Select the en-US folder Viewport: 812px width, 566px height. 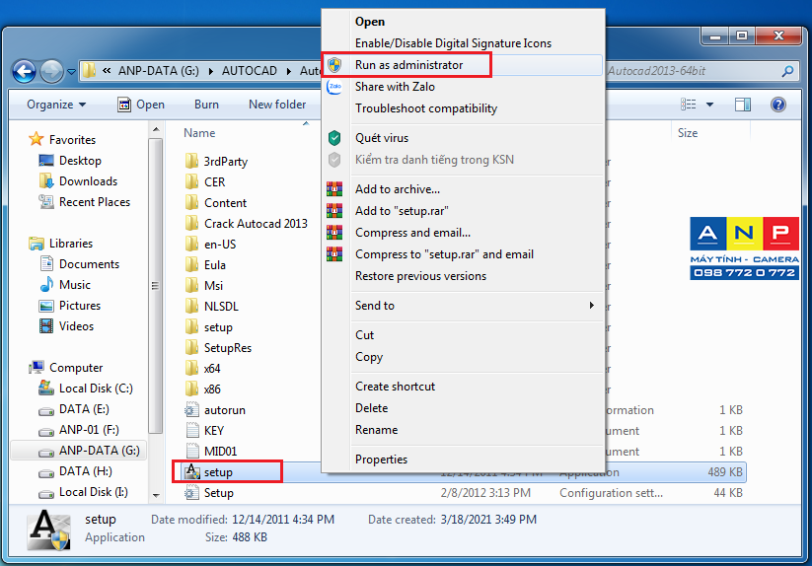tap(211, 245)
